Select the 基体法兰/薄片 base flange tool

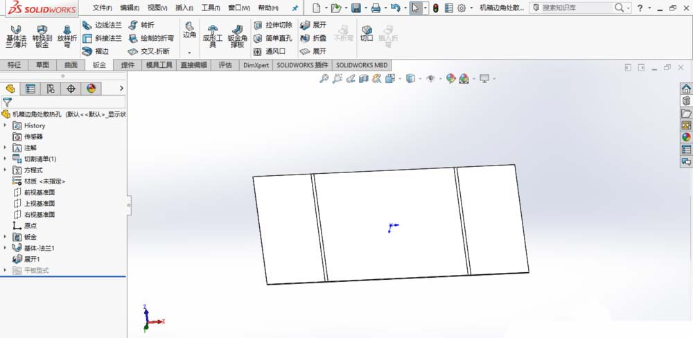pos(16,37)
